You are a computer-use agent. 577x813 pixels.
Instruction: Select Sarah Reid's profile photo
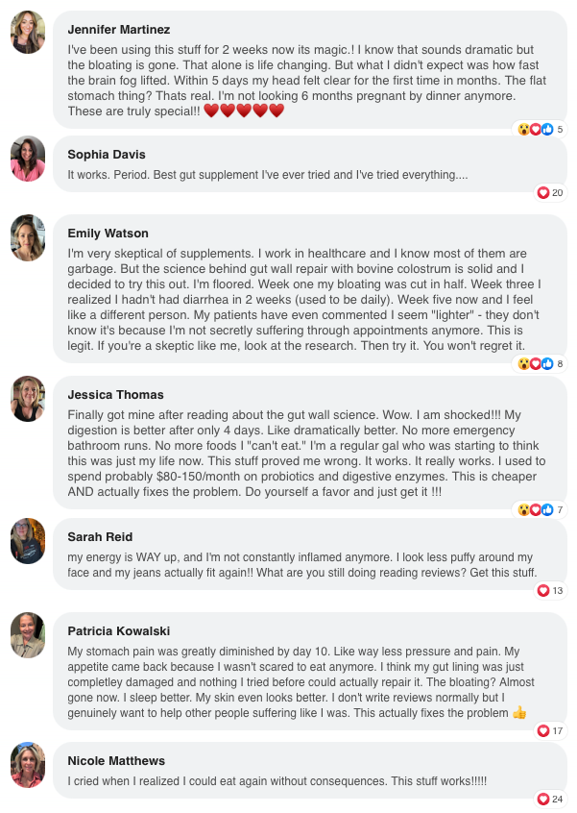pyautogui.click(x=28, y=541)
